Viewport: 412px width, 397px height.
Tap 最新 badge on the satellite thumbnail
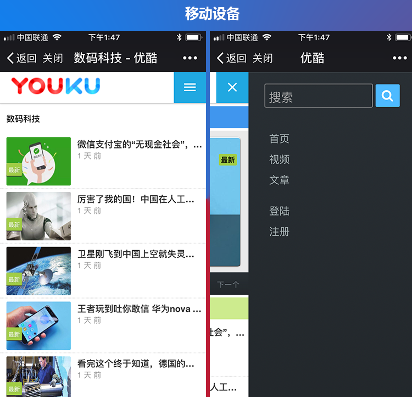[14, 279]
